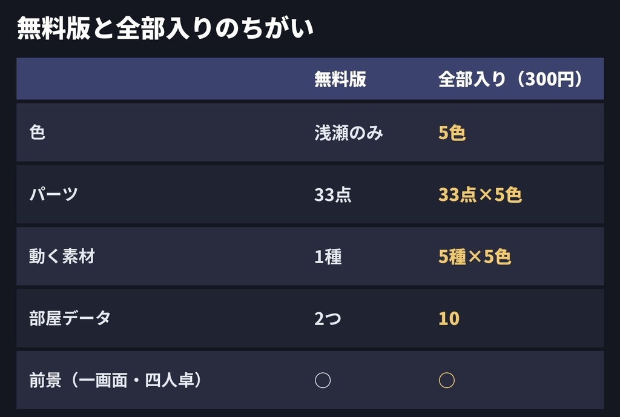The width and height of the screenshot is (620, 417).
Task: Click the gold circle in 全部入り column
Action: click(x=446, y=380)
